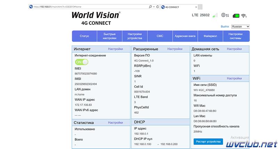
Task: Open Настройки link in Интернет panel
Action: tap(115, 49)
